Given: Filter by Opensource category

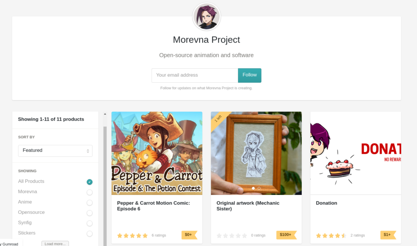Looking at the screenshot, I should [x=31, y=212].
